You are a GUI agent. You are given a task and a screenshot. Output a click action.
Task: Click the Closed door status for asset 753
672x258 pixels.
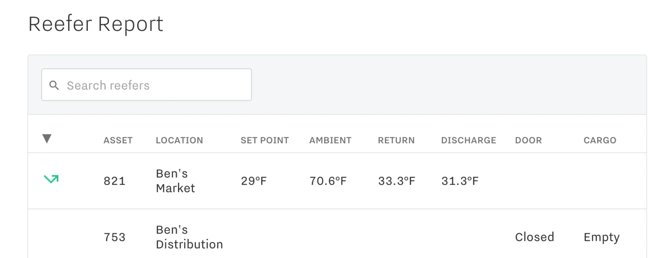(534, 237)
